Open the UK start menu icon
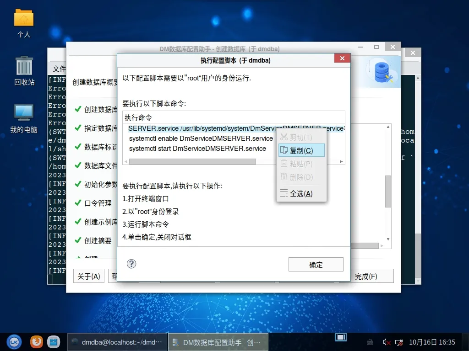Viewport: 469px width, 351px height. 14,341
